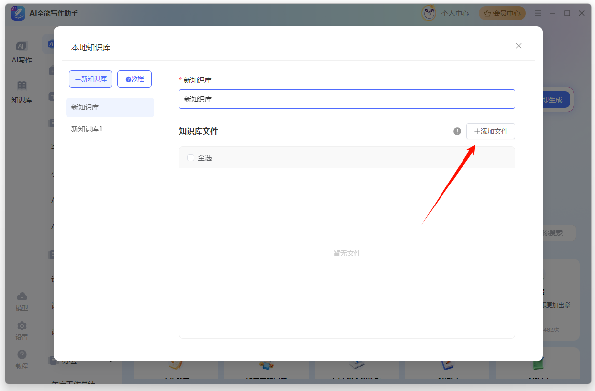Open 个人中心 in the title bar
Screen dimensions: 595x391
455,13
